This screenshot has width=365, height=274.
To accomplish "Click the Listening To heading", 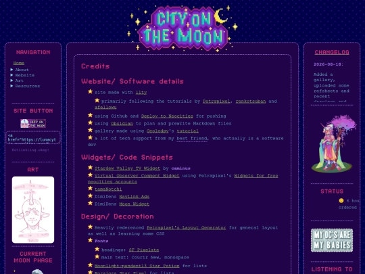I will coord(332,269).
